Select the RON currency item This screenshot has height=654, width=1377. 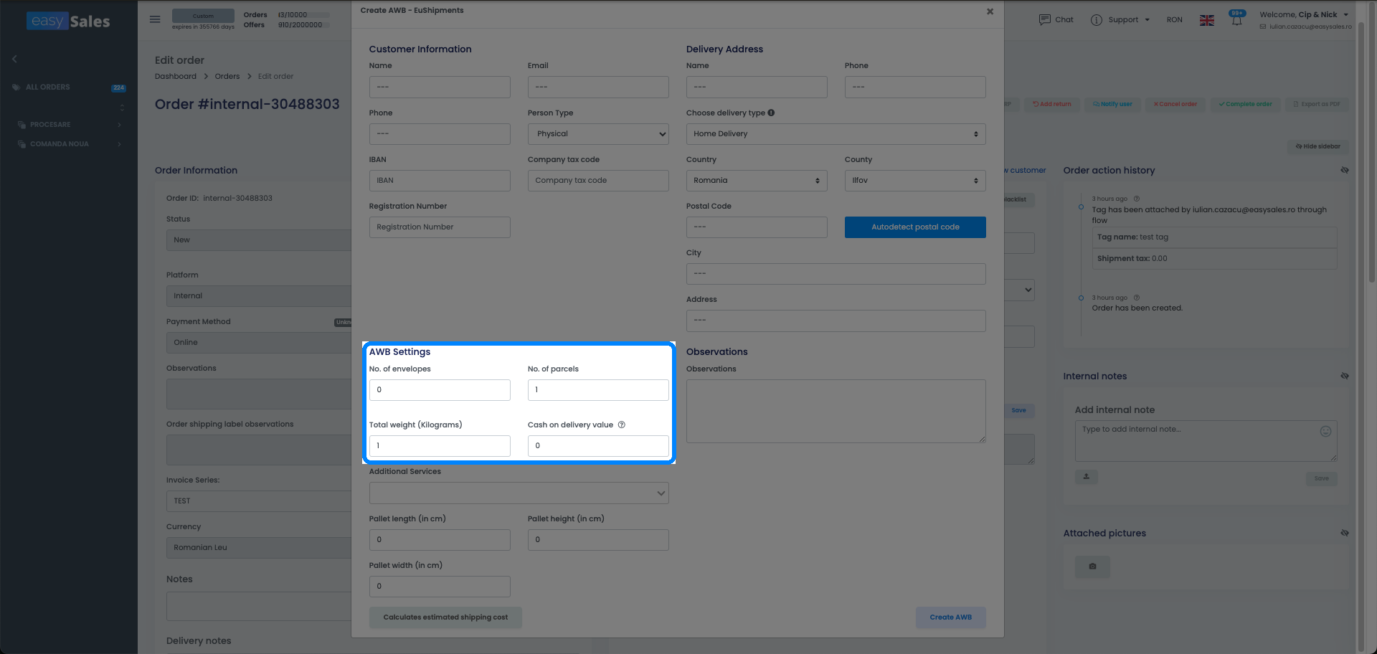1174,20
